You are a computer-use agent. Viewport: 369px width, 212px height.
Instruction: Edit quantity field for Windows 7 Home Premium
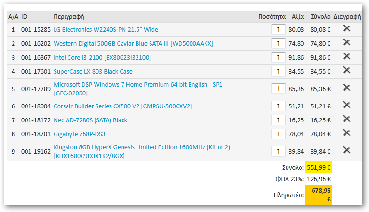278,89
